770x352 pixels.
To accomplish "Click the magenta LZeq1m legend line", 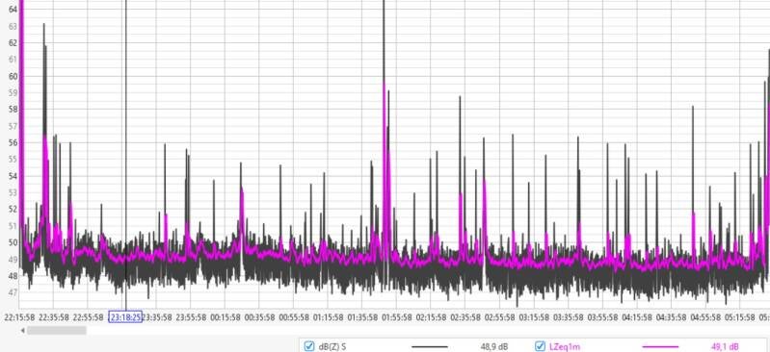I will pos(660,347).
